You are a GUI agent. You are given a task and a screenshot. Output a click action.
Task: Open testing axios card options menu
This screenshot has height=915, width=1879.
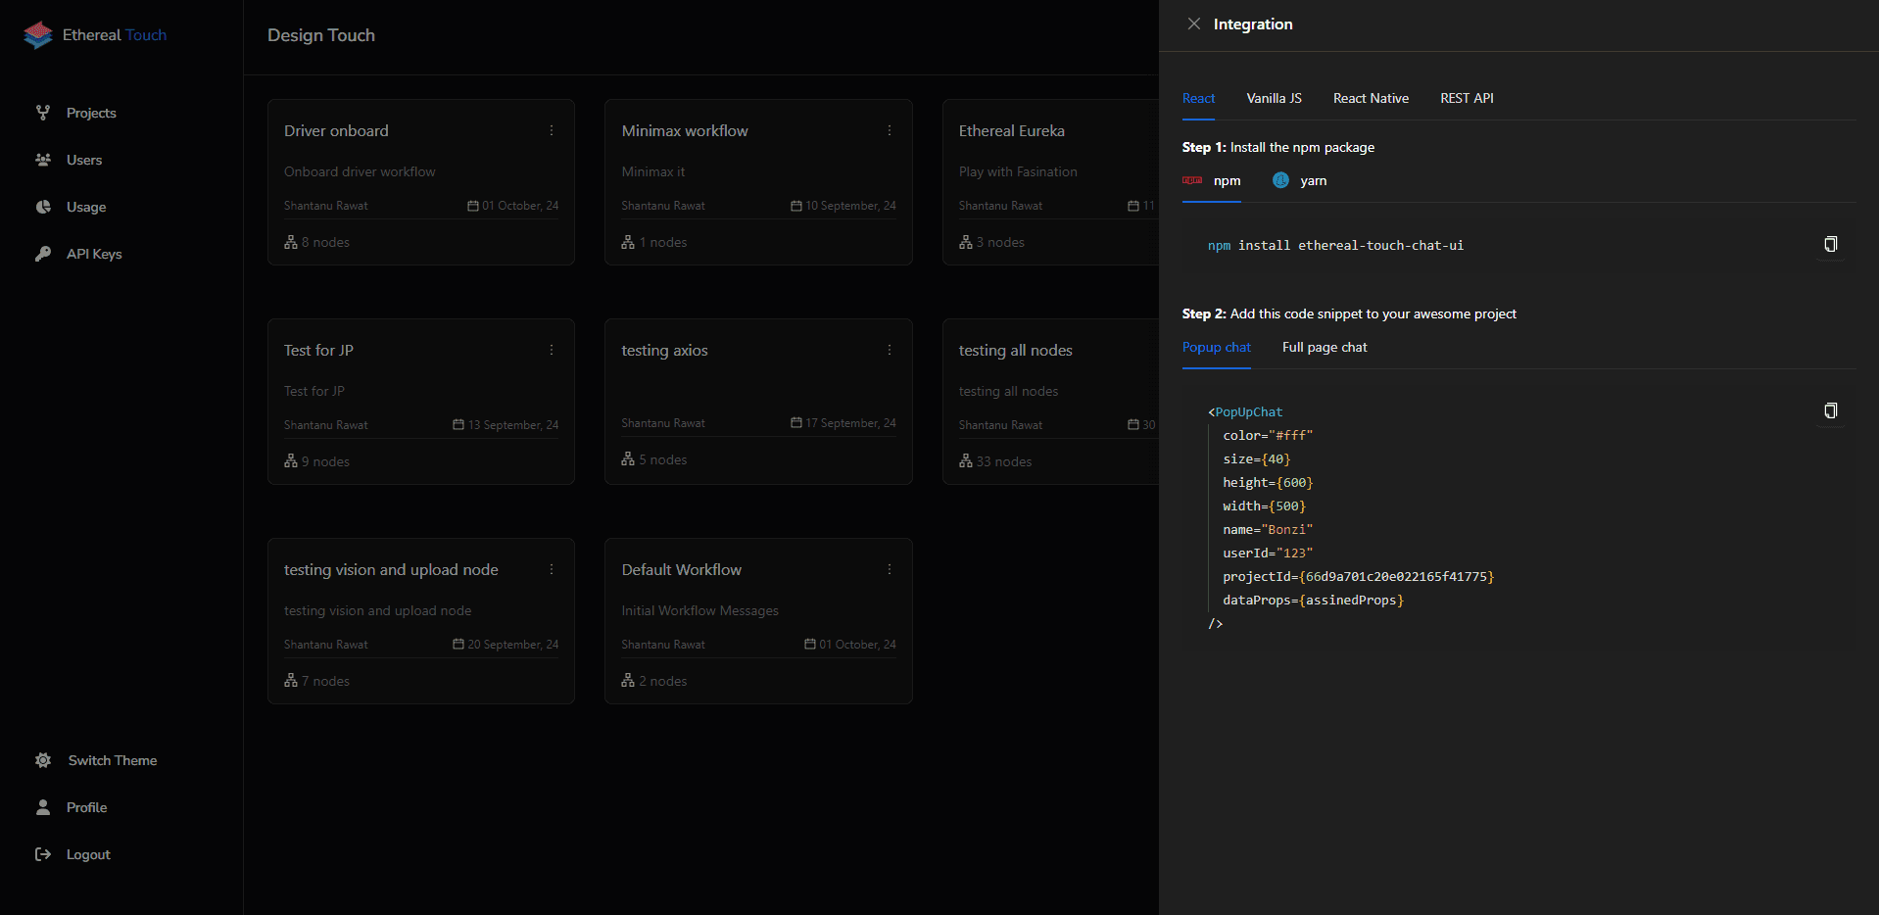(x=890, y=350)
